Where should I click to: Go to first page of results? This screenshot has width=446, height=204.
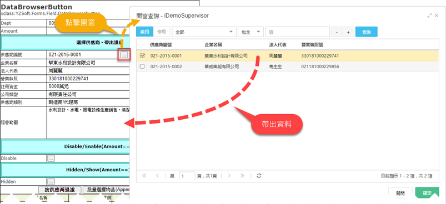pos(144,176)
